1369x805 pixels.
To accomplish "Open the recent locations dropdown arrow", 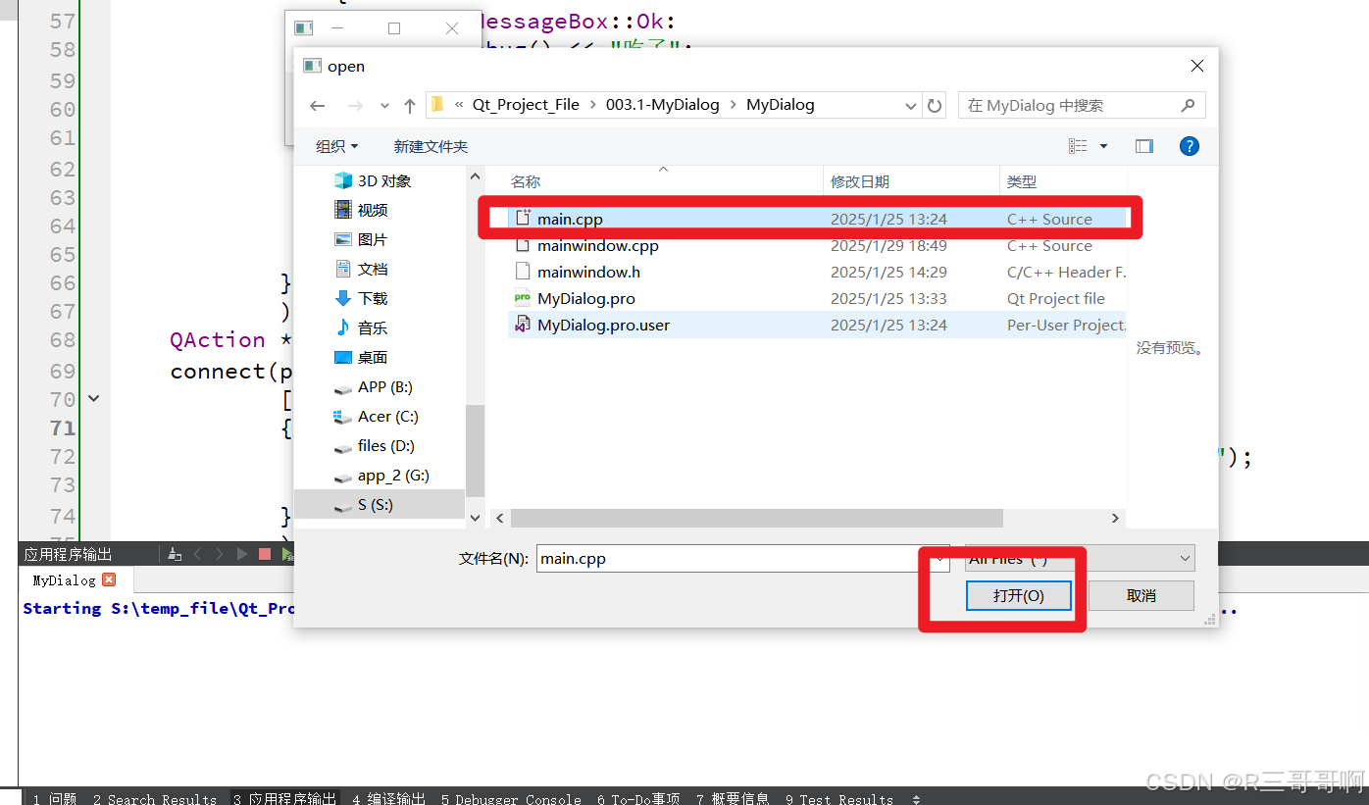I will pyautogui.click(x=384, y=106).
